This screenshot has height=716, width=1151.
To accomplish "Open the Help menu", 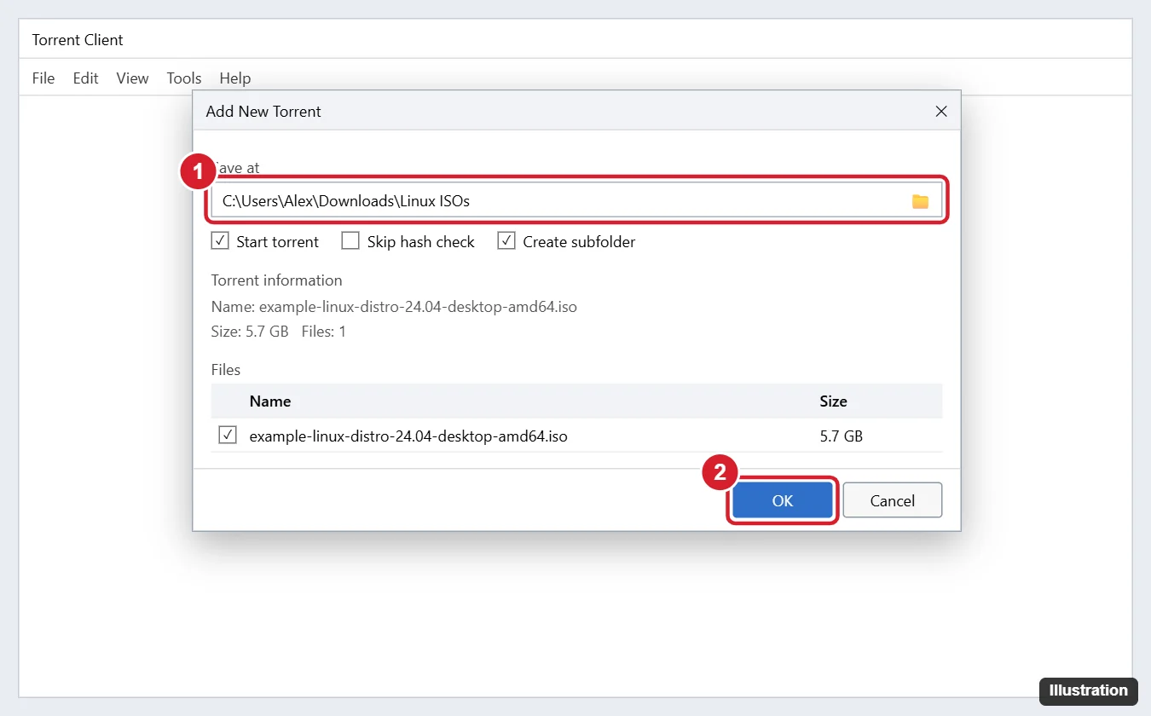I will click(x=235, y=78).
